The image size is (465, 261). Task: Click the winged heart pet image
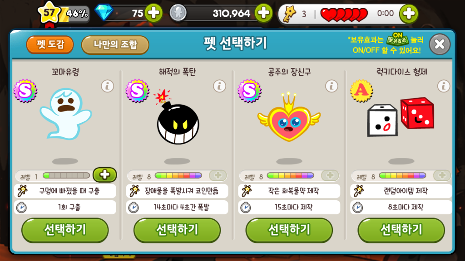click(x=289, y=117)
